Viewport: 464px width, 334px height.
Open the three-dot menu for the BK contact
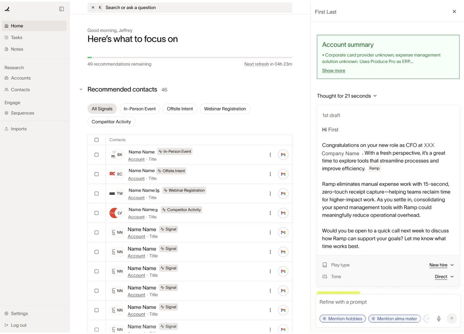tap(270, 155)
